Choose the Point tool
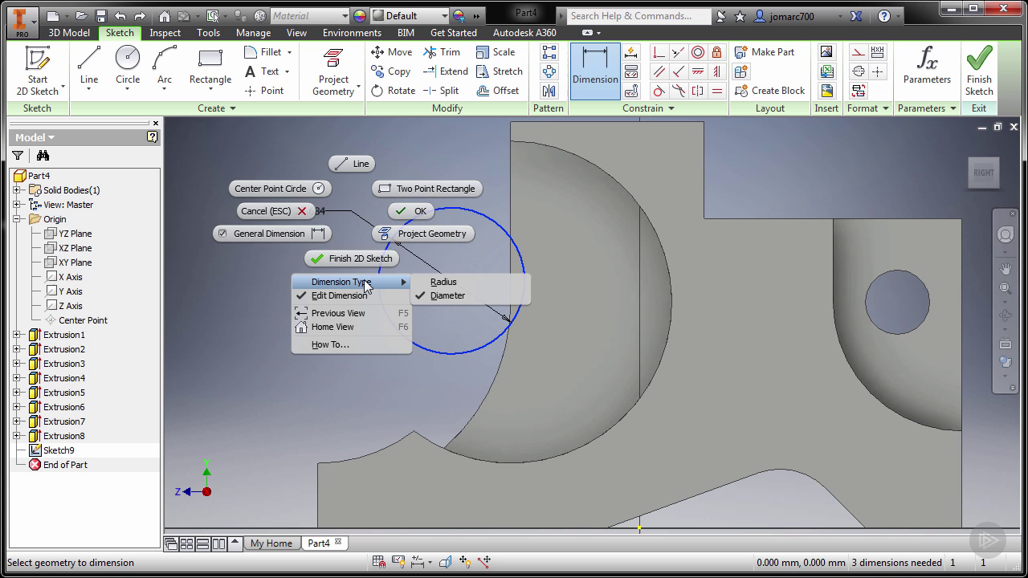Screen dimensions: 1028x578 (x=264, y=91)
